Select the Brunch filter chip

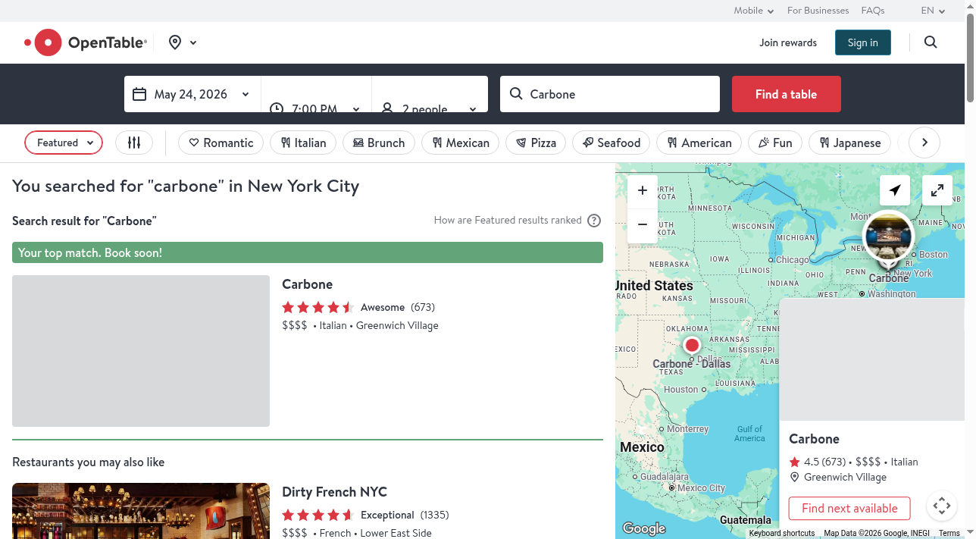(x=379, y=143)
